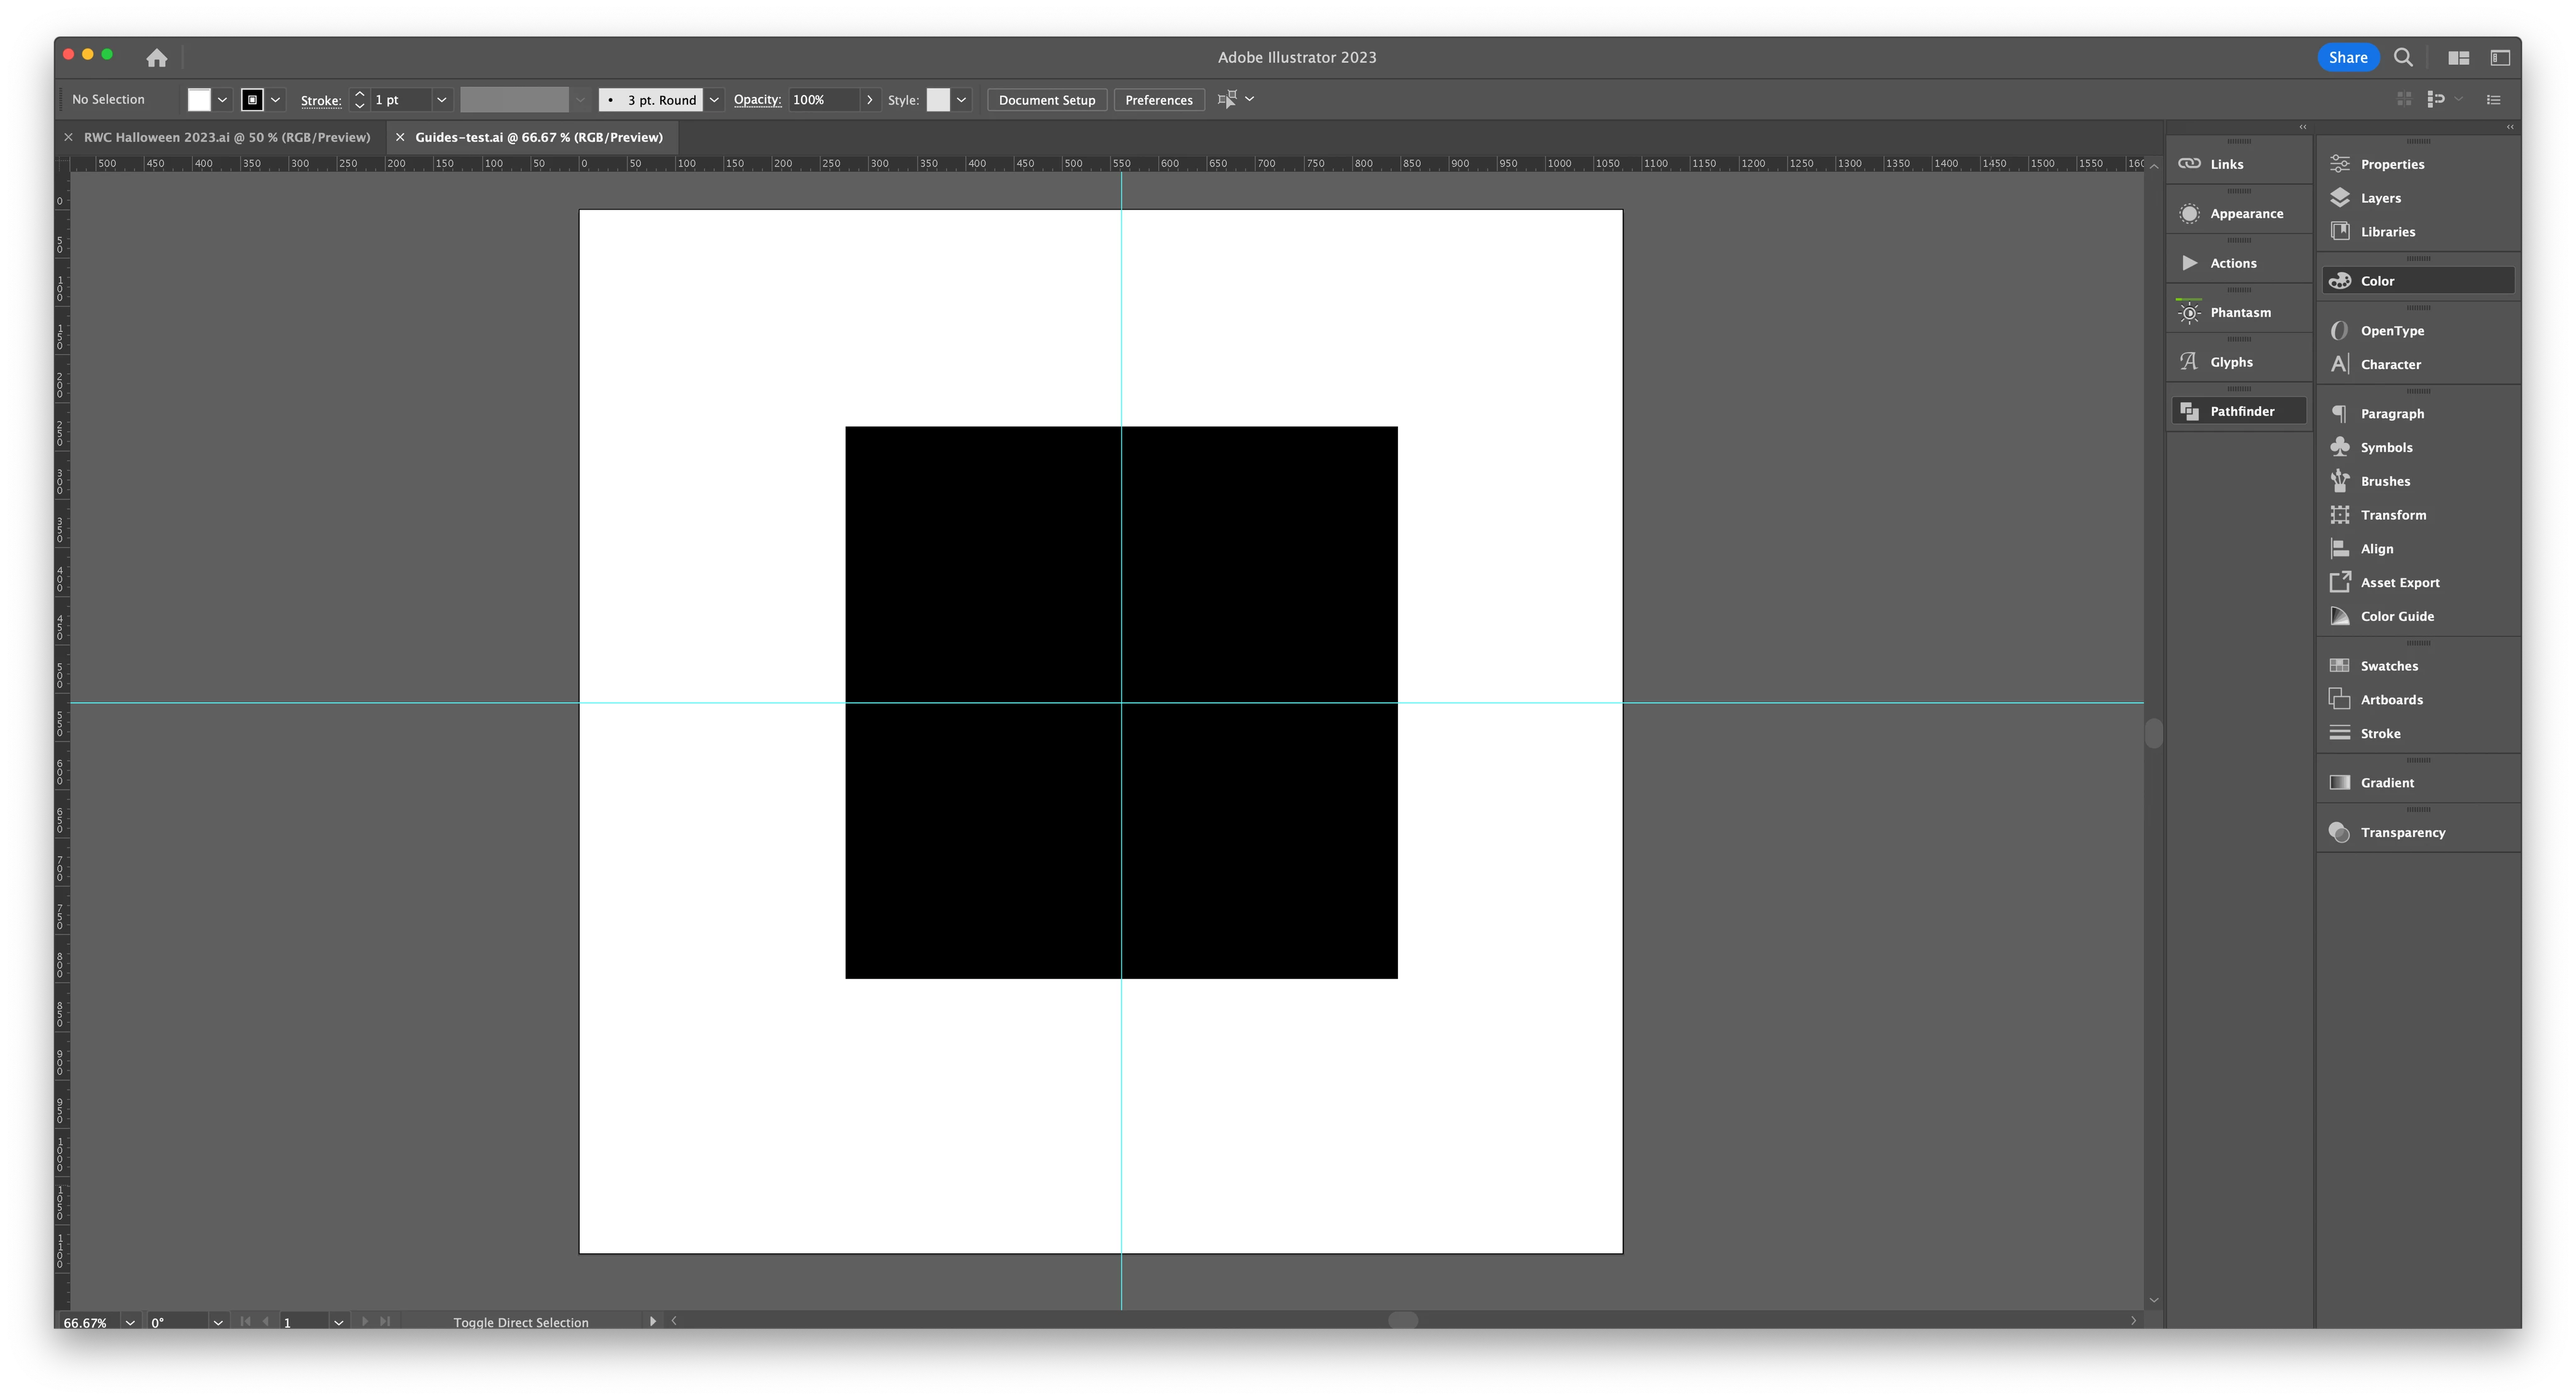This screenshot has height=1400, width=2576.
Task: Open the Layers panel icon
Action: [x=2340, y=198]
